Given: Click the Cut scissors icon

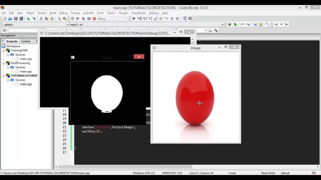Looking at the screenshot, I should 41,19.
